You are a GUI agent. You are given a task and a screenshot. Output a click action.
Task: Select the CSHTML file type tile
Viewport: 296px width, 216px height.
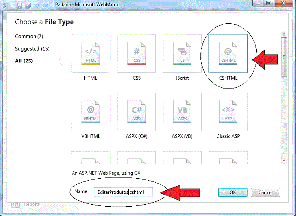(x=228, y=54)
